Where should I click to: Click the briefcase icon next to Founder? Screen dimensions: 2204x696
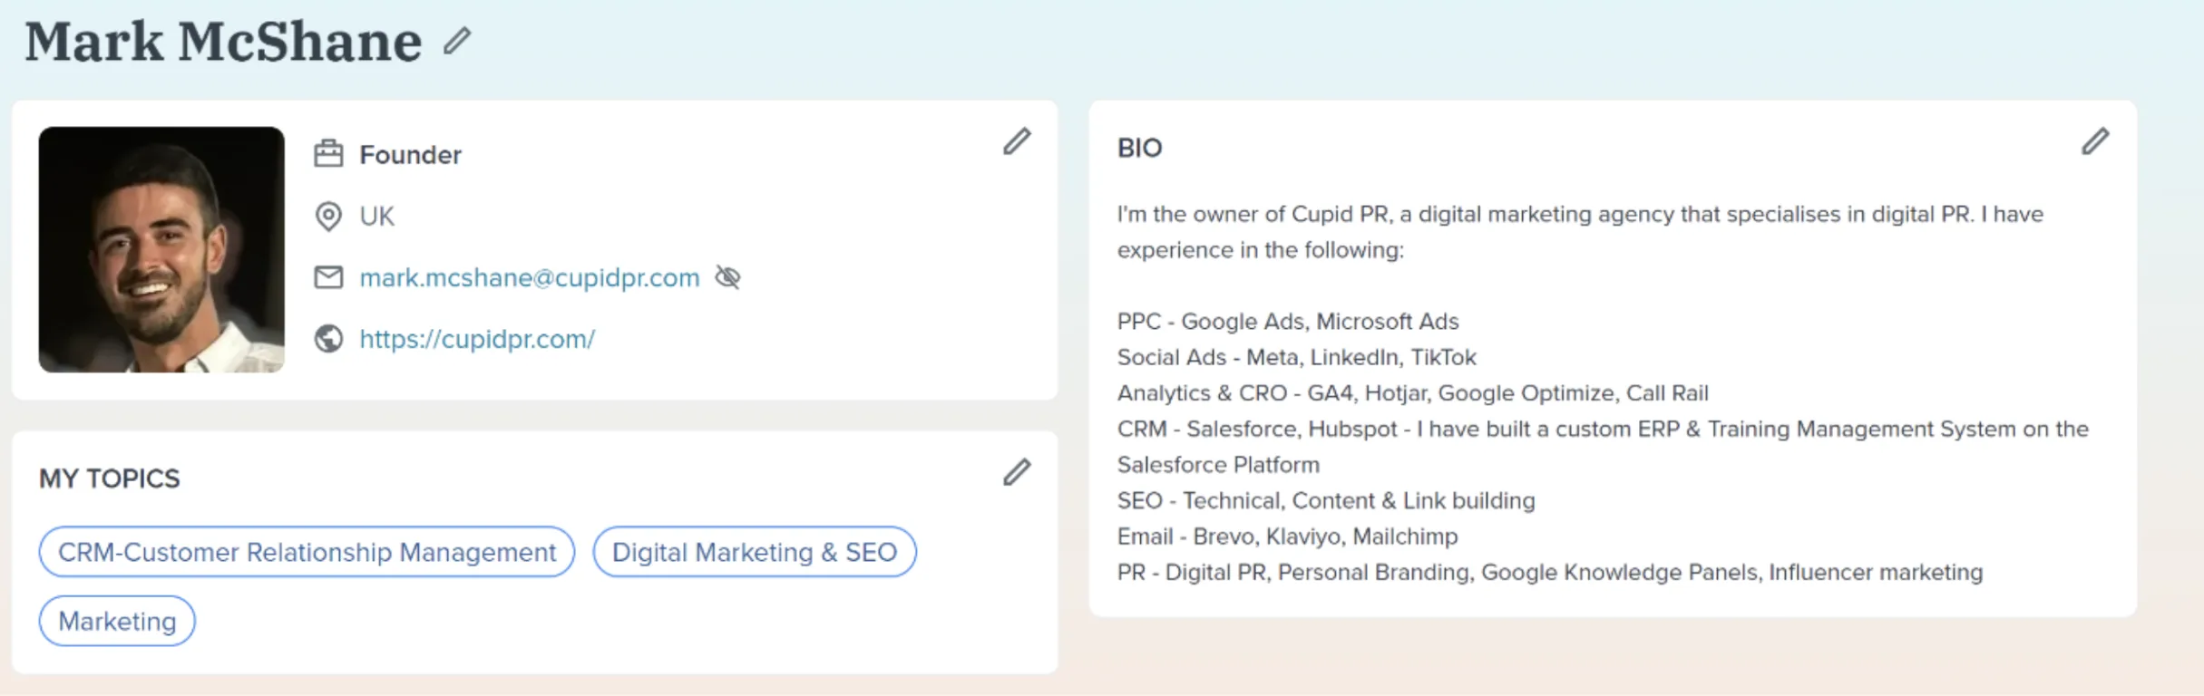328,154
